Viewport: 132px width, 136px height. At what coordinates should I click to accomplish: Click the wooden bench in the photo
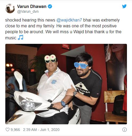click(115, 107)
